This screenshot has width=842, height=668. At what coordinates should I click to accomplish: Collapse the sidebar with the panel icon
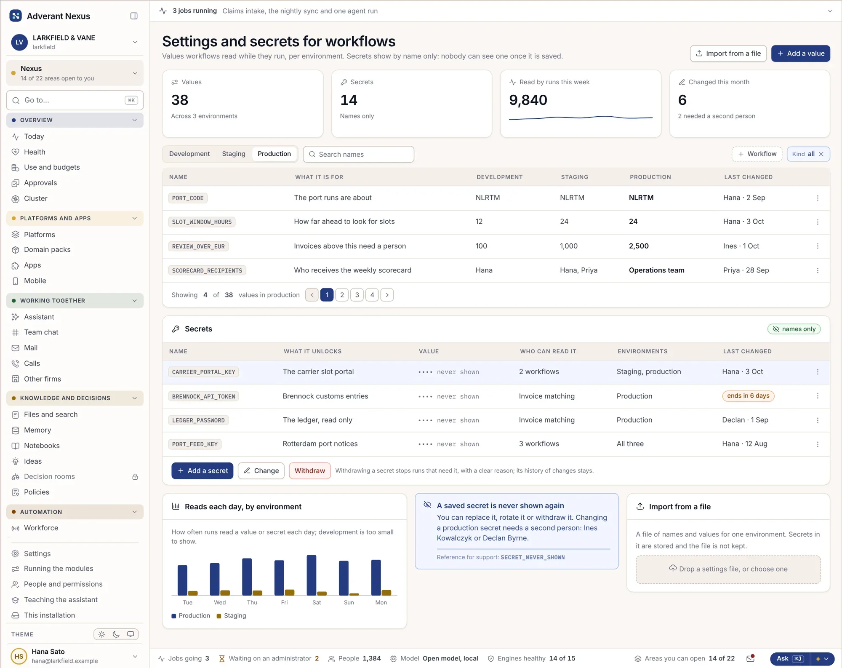pyautogui.click(x=134, y=16)
